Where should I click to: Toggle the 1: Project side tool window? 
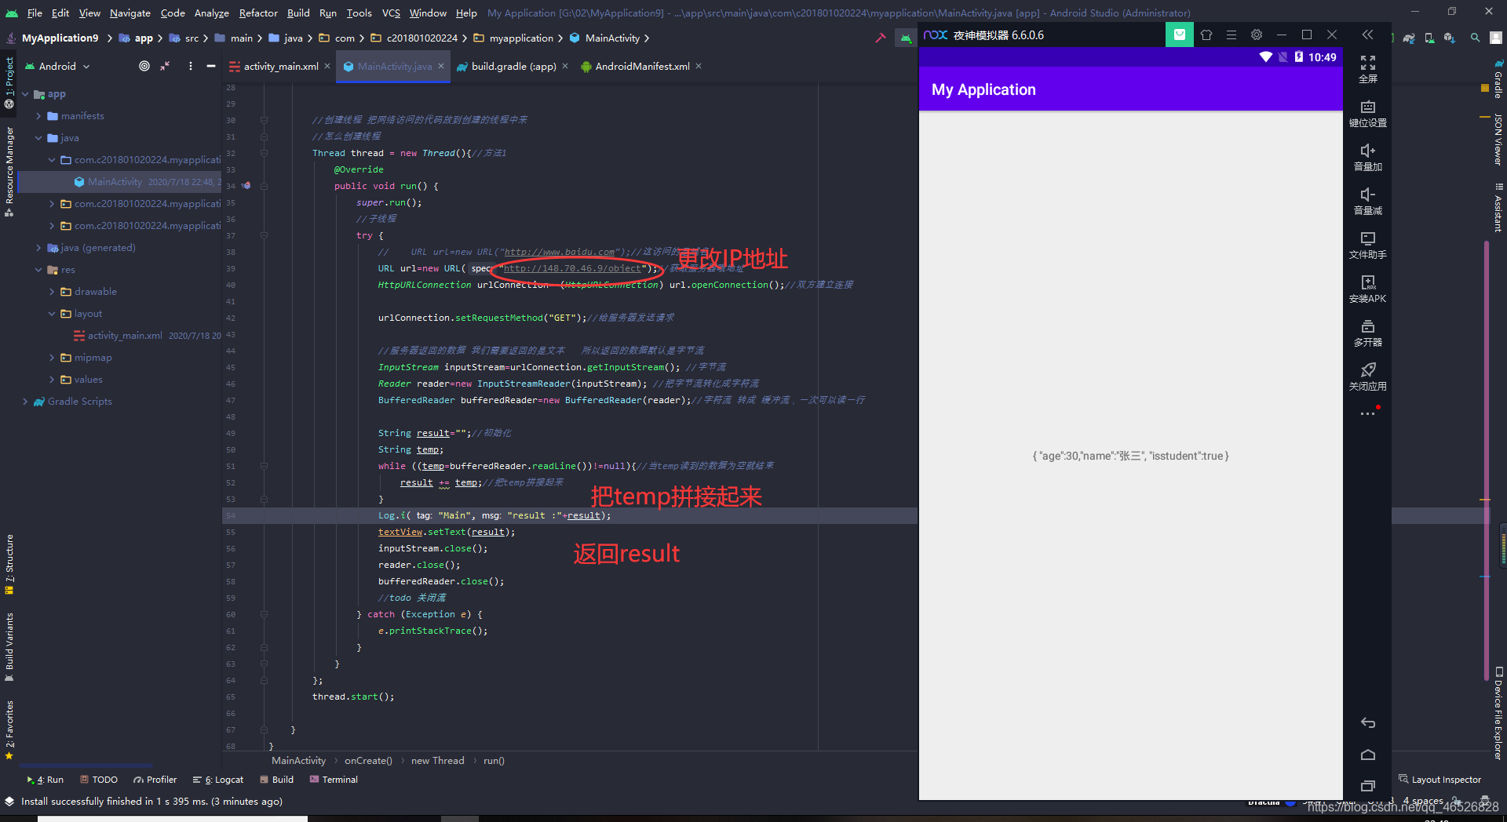click(x=9, y=82)
